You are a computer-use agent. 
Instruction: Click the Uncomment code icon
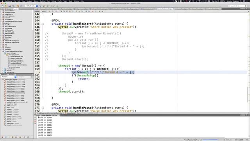pos(102,11)
